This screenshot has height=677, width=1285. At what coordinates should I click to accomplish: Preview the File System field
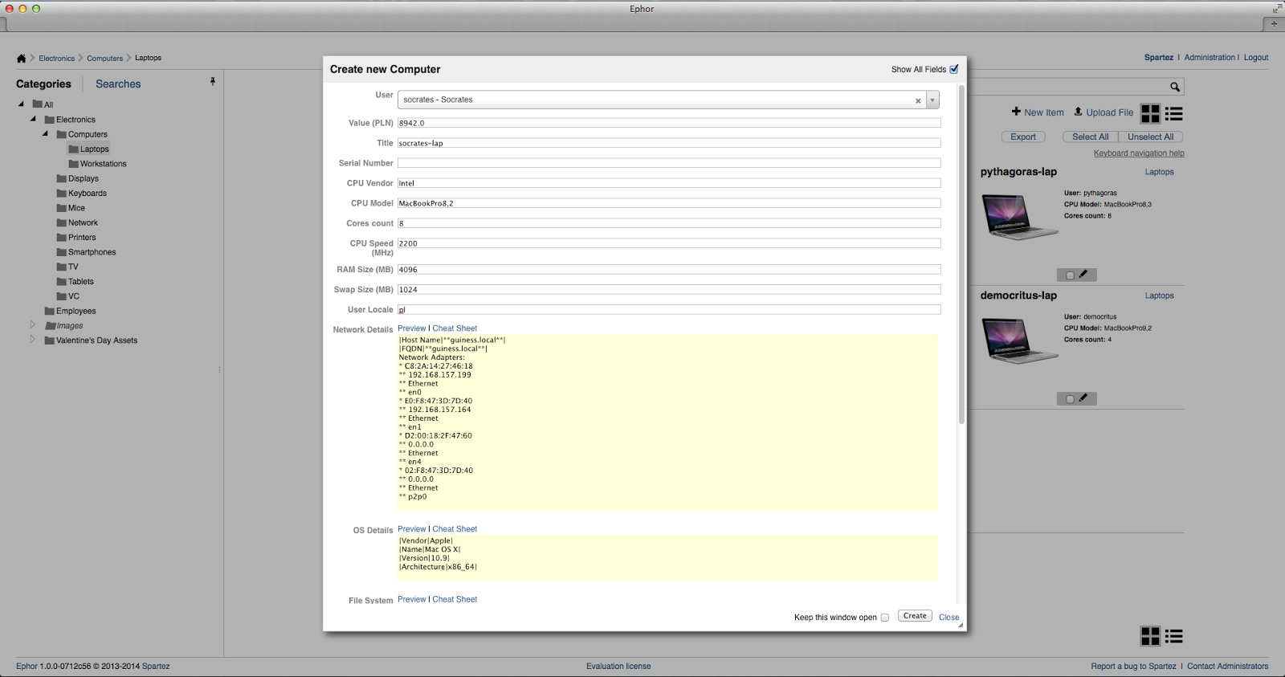click(411, 600)
